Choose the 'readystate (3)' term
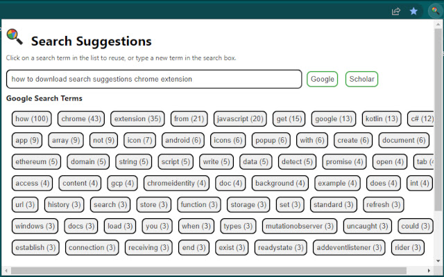 point(280,248)
